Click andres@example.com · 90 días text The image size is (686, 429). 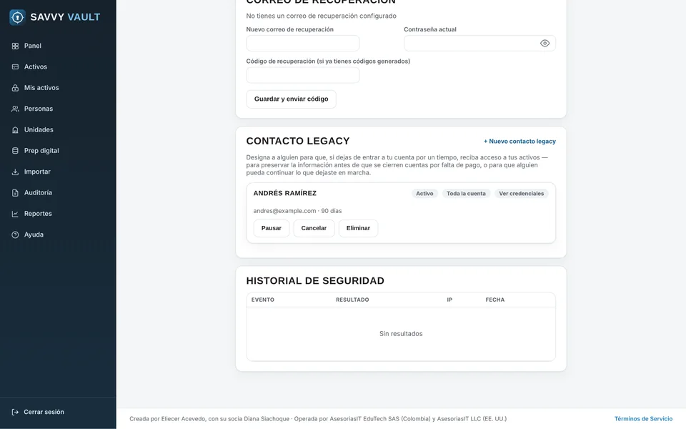pyautogui.click(x=297, y=211)
